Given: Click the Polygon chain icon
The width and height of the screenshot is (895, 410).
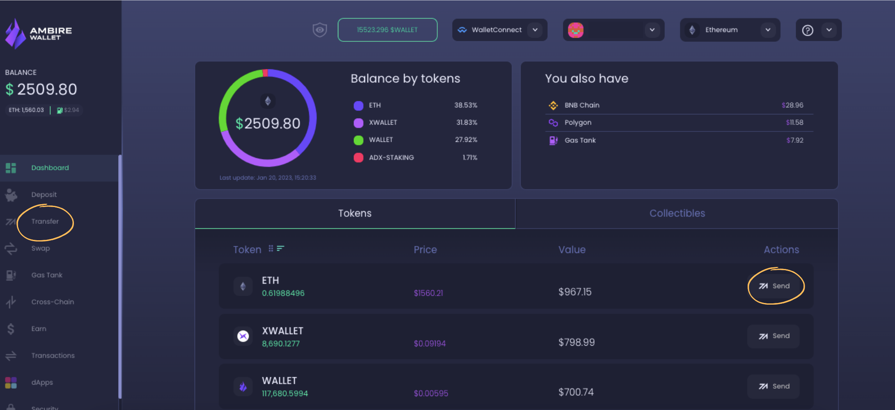Looking at the screenshot, I should point(553,123).
